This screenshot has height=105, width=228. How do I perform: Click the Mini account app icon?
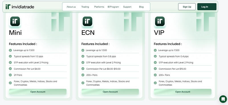point(15,21)
